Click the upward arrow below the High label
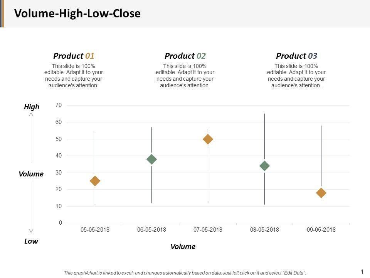 [31, 137]
